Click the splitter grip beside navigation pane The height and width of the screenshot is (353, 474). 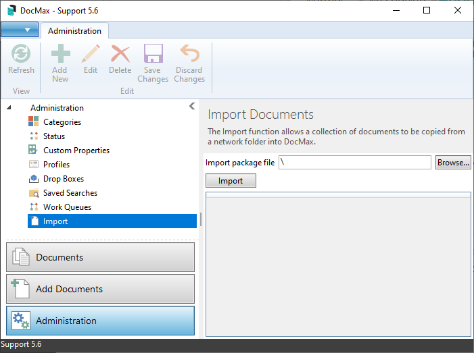pos(201,219)
